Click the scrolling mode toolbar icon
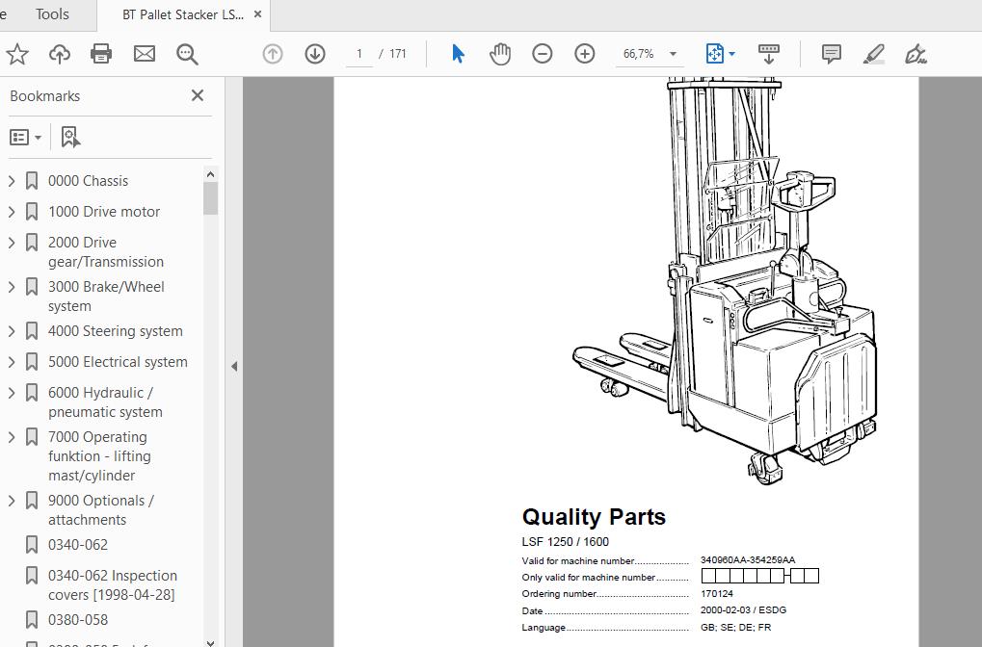982x647 pixels. click(x=768, y=54)
